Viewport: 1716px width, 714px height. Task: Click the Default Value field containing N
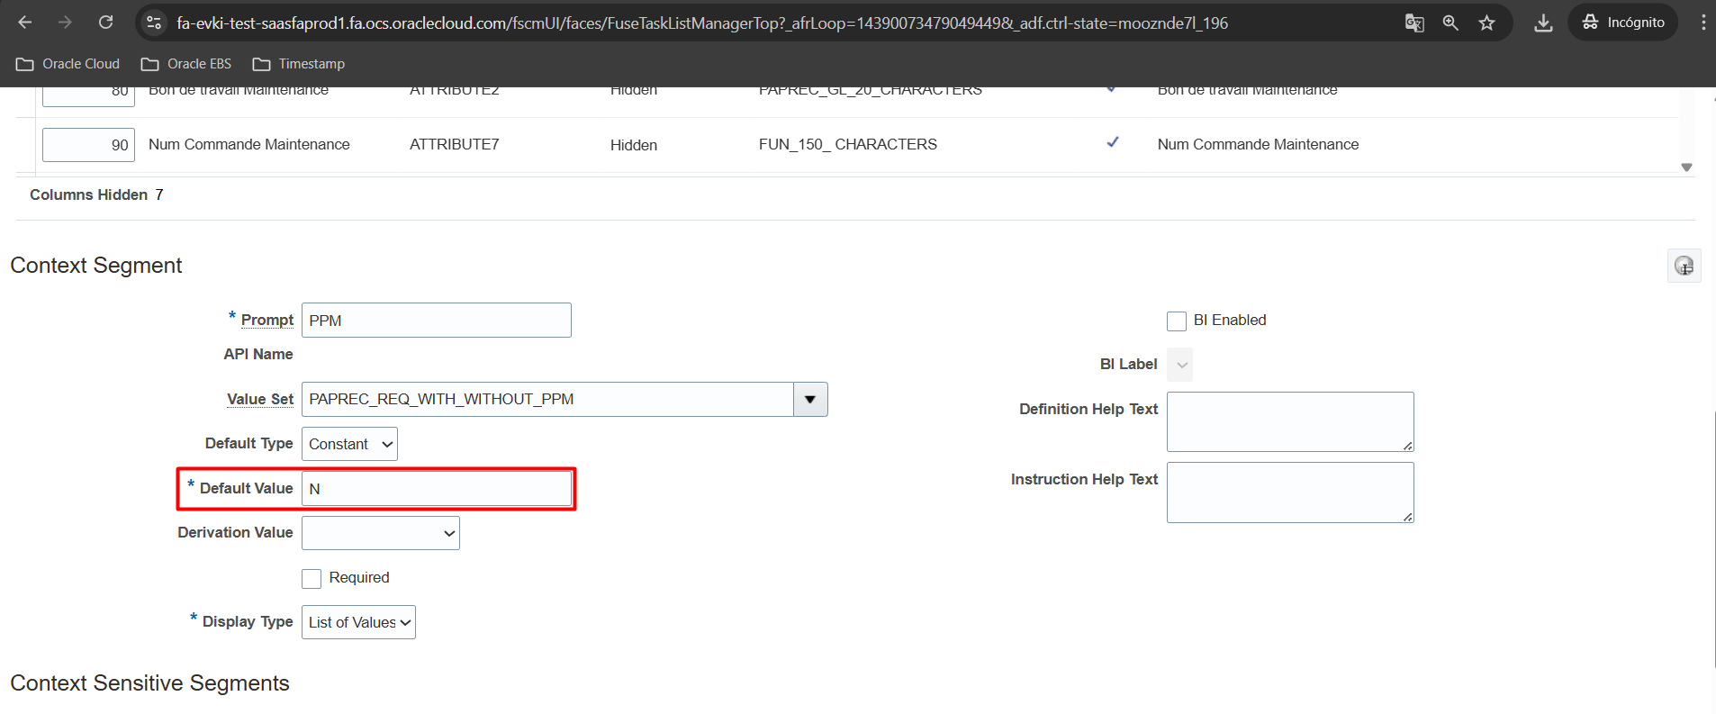(437, 489)
